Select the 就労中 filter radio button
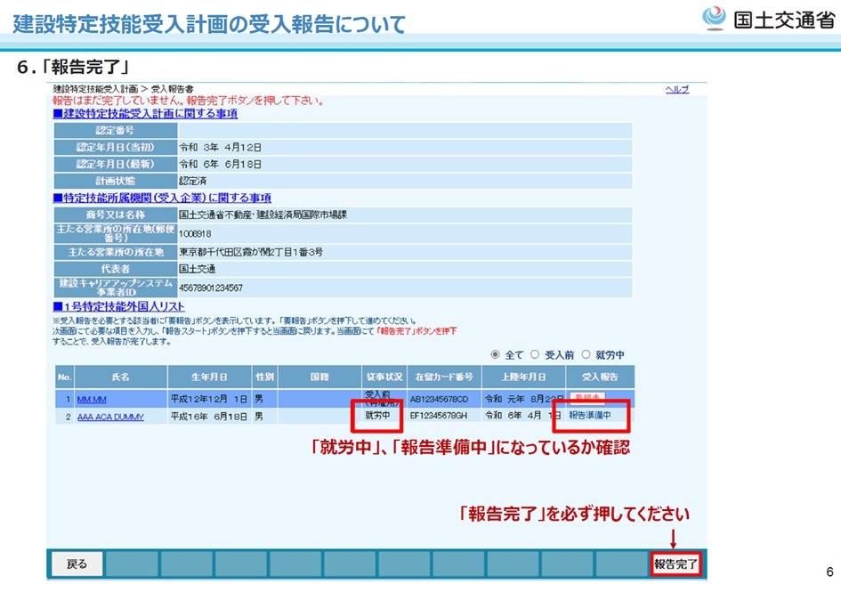The width and height of the screenshot is (841, 592). click(587, 354)
